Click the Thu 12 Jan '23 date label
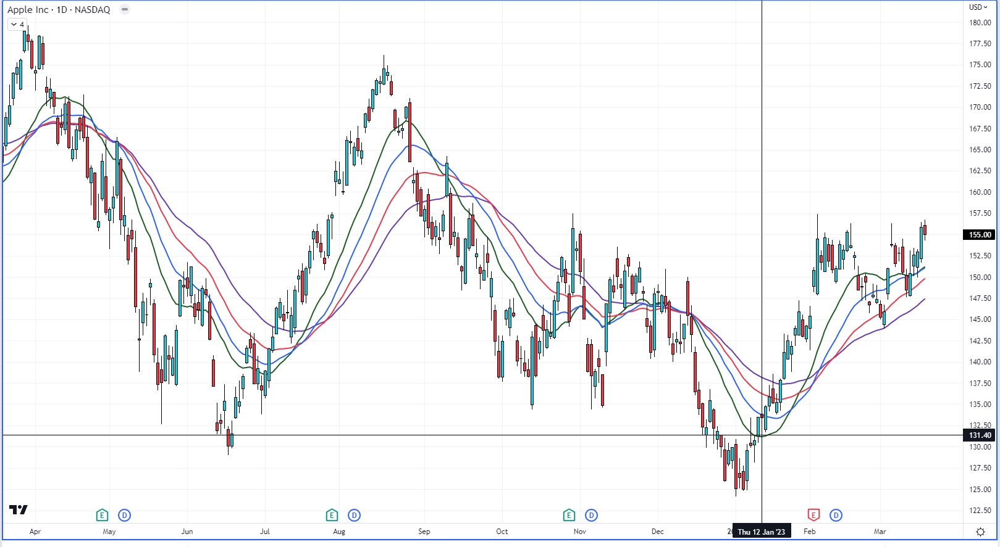This screenshot has height=547, width=1000. 761,532
